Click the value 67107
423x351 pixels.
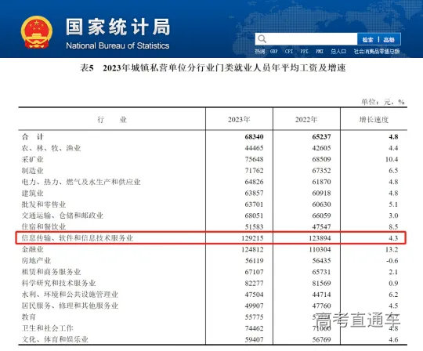[254, 272]
